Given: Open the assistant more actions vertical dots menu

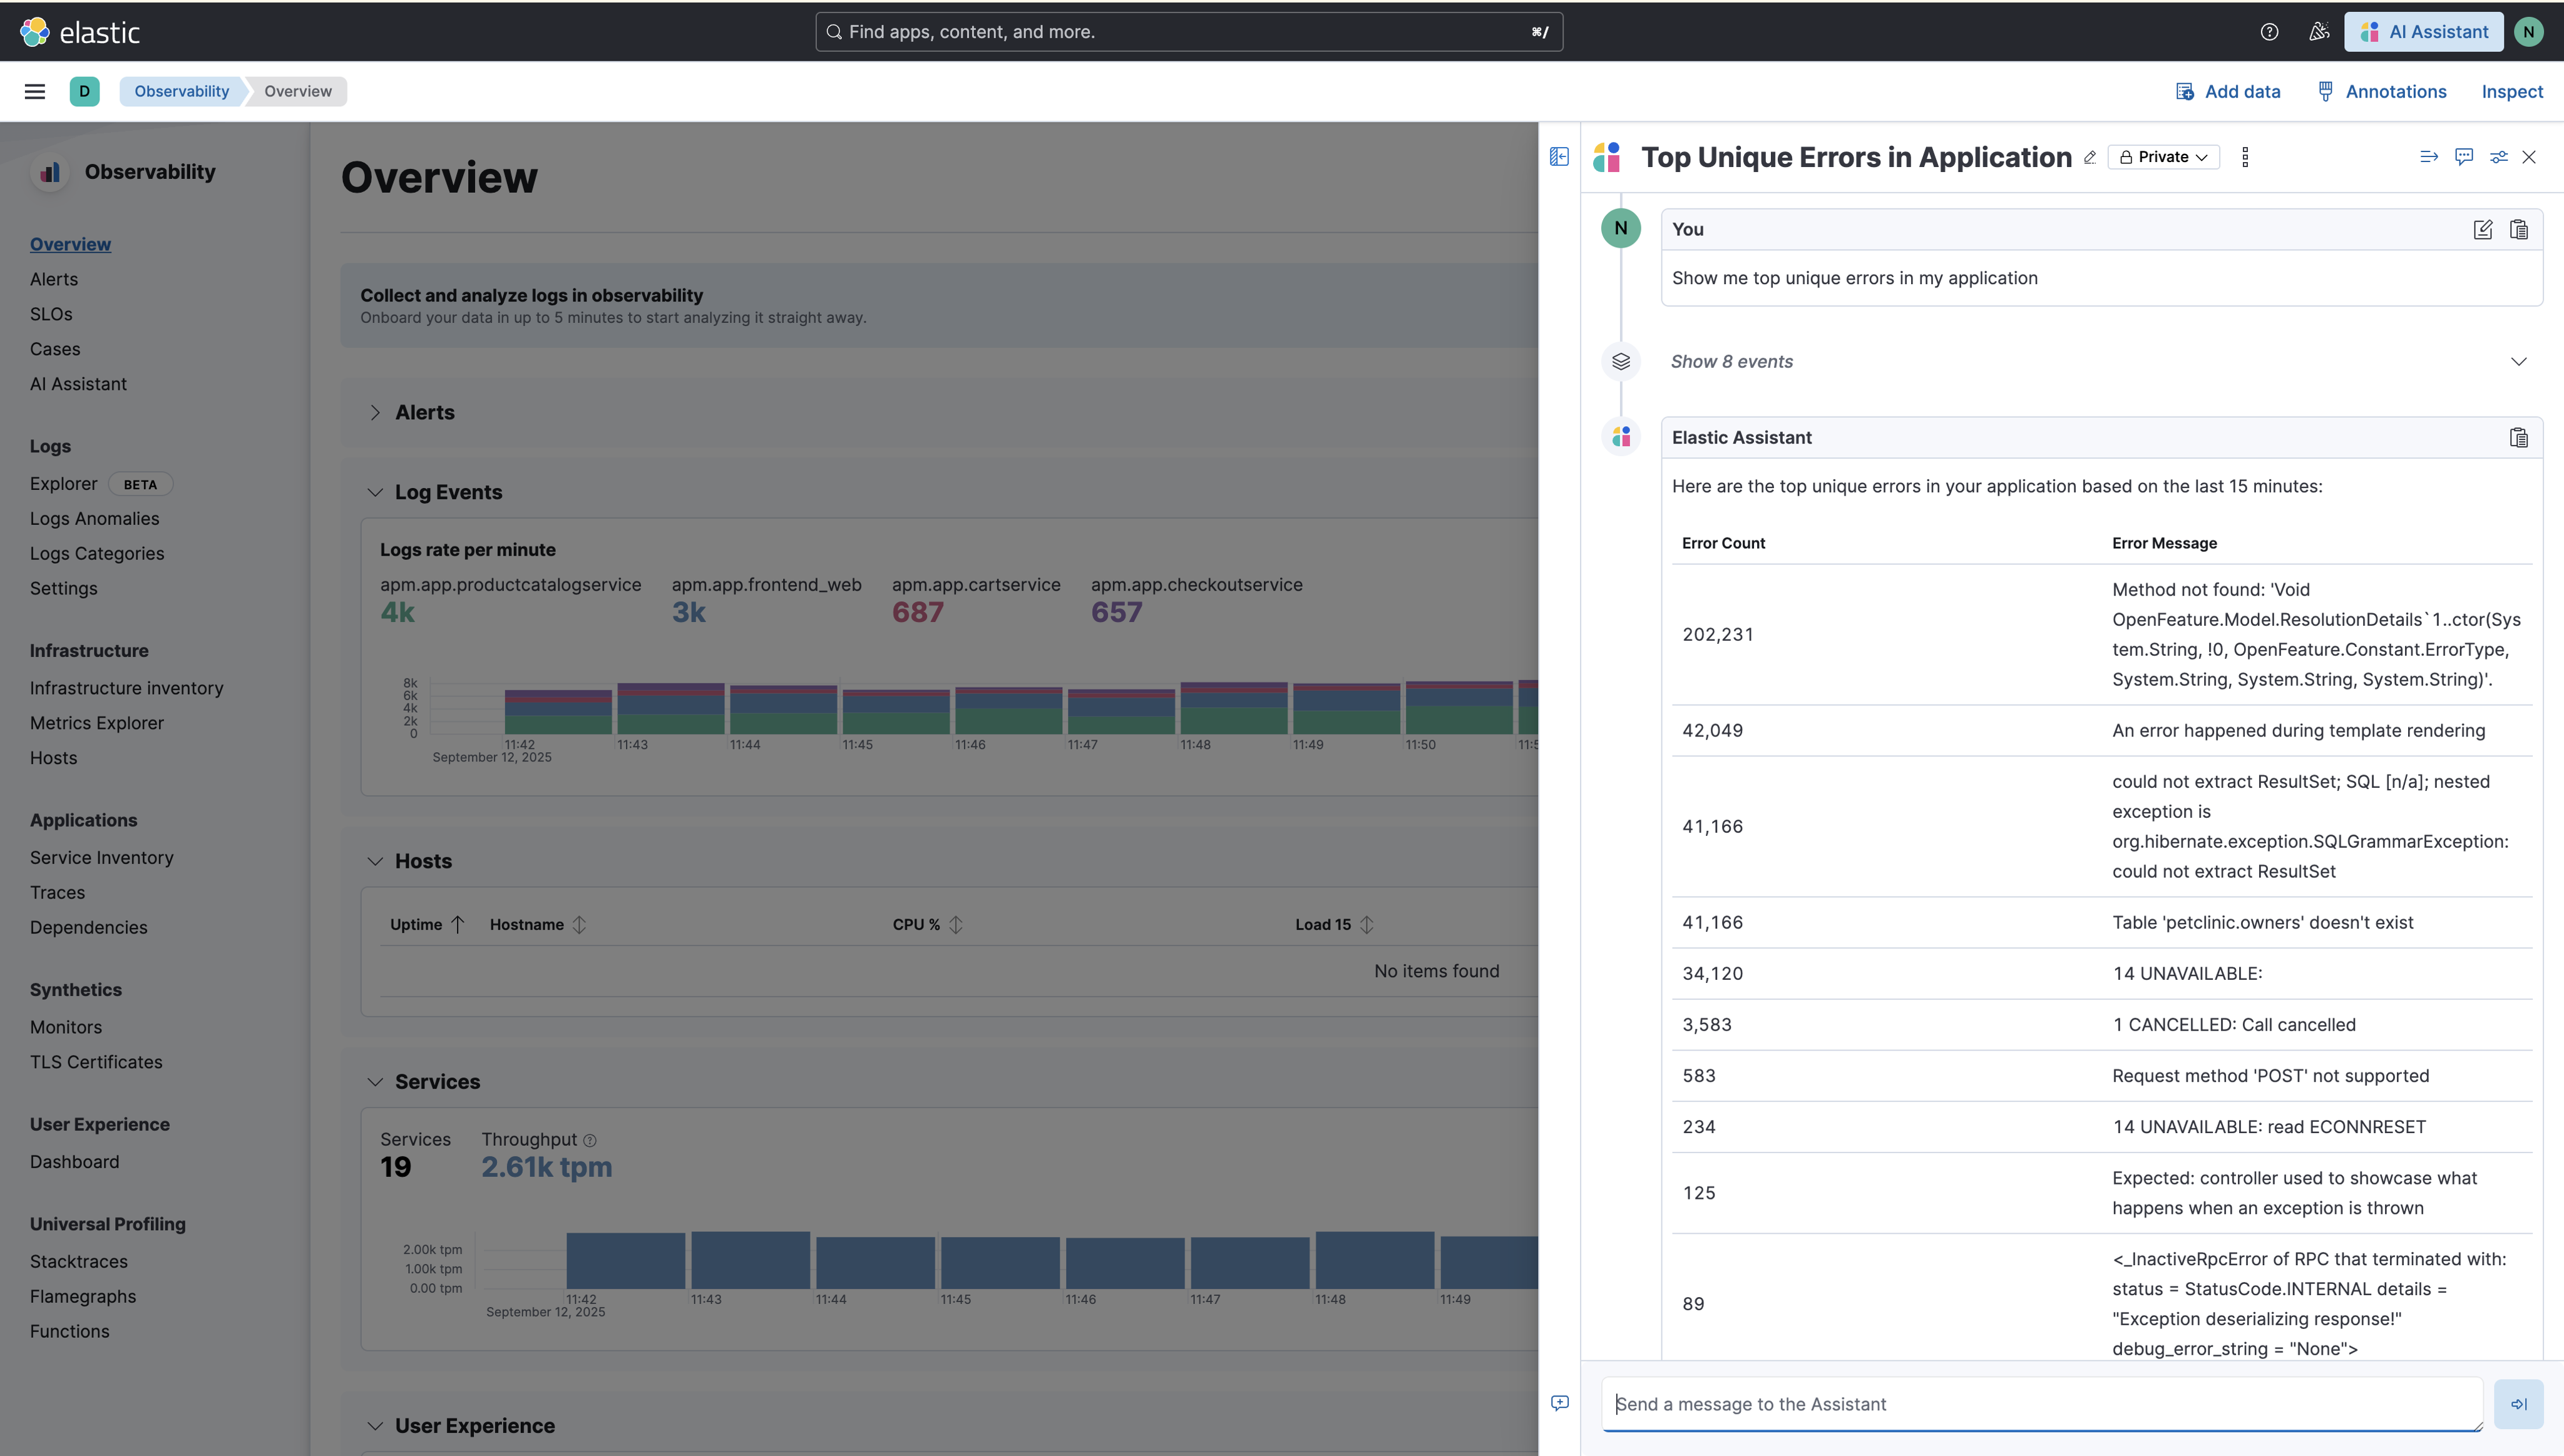Looking at the screenshot, I should click(x=2245, y=156).
